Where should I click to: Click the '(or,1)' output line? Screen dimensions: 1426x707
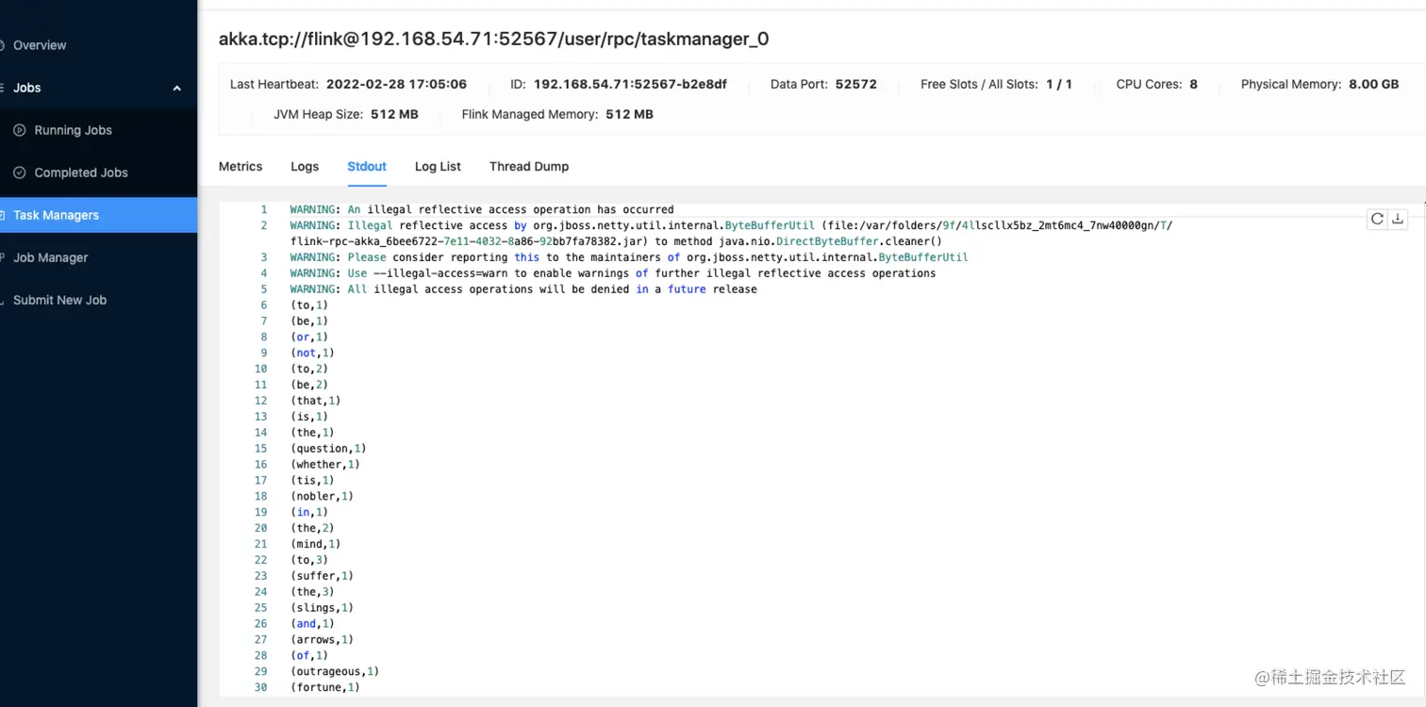309,337
